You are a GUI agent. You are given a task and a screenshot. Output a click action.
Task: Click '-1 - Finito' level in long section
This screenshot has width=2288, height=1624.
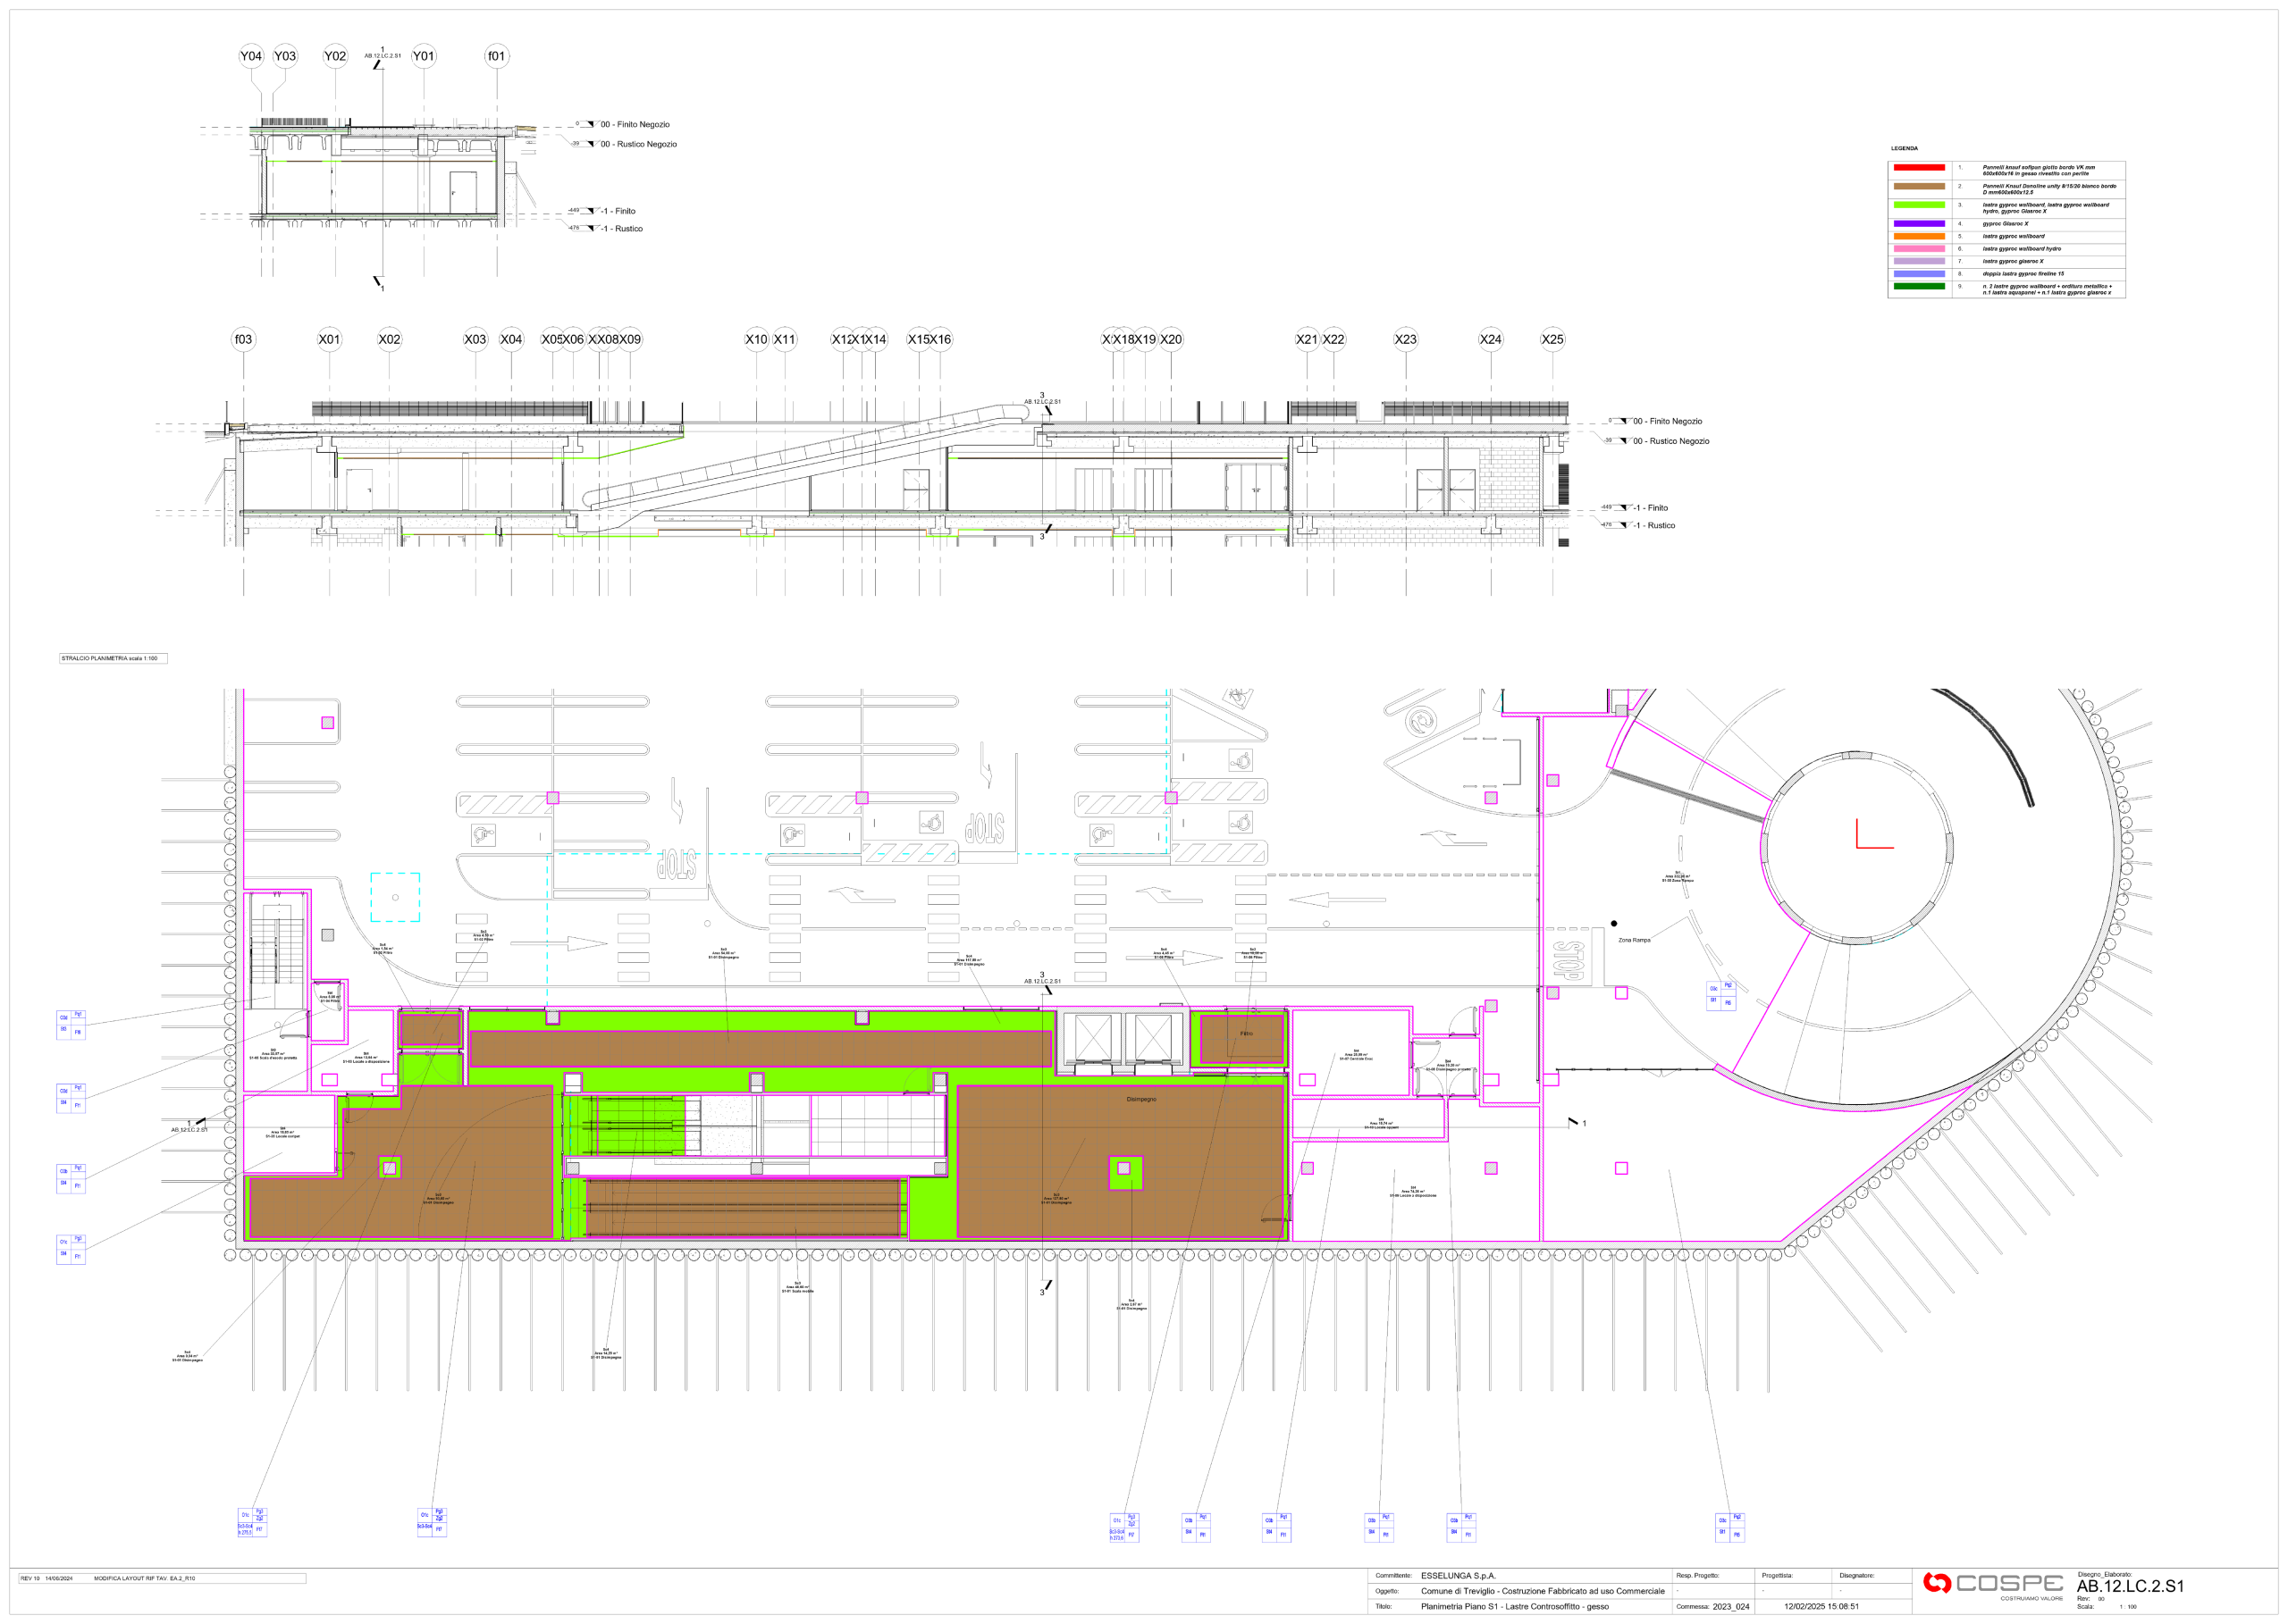(1651, 508)
